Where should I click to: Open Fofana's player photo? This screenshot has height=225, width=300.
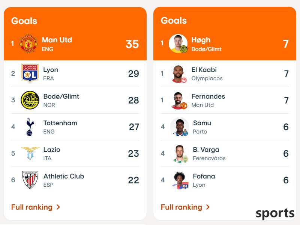(x=180, y=180)
